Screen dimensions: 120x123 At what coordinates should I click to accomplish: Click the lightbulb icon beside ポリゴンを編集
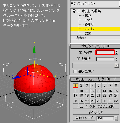(74, 11)
